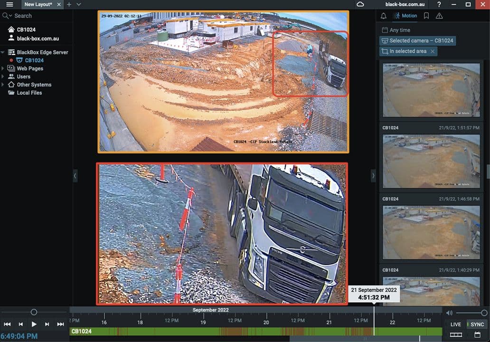The height and width of the screenshot is (342, 490).
Task: Open the layout tabs dropdown arrow
Action: point(79,4)
